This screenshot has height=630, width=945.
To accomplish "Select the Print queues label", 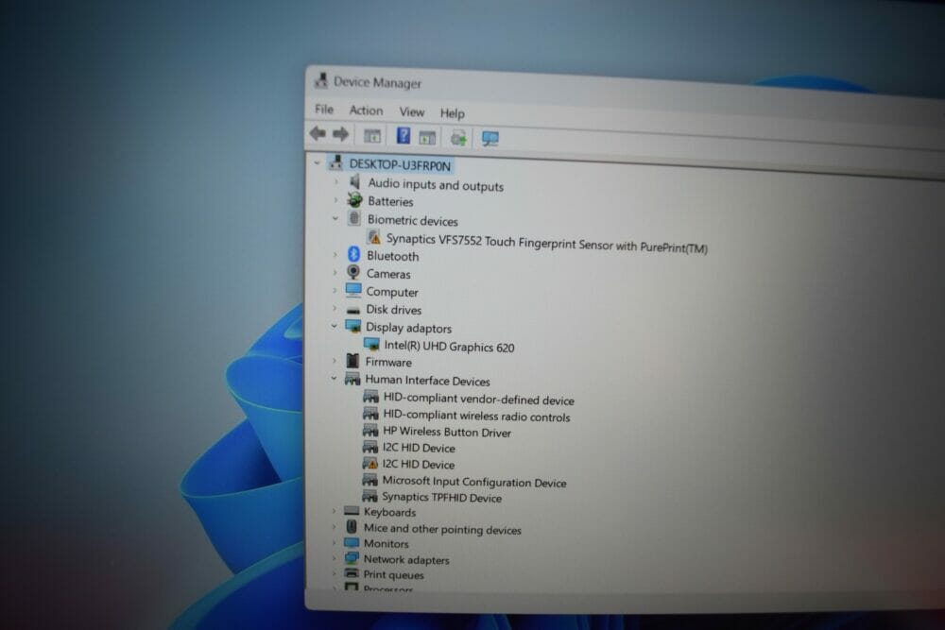I will [393, 574].
